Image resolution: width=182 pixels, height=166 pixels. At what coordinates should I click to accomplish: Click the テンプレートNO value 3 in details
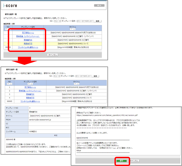[x=30, y=108]
